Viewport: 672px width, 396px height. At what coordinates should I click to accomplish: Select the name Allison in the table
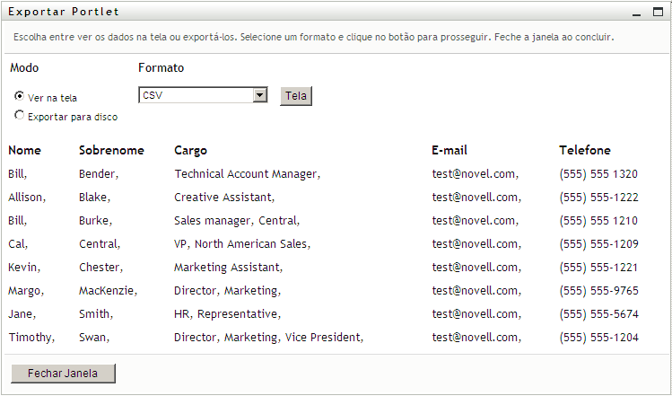[x=26, y=198]
